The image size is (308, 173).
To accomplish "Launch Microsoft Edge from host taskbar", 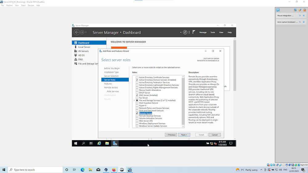I will [x=83, y=170].
